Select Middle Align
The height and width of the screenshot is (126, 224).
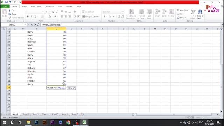(66, 12)
